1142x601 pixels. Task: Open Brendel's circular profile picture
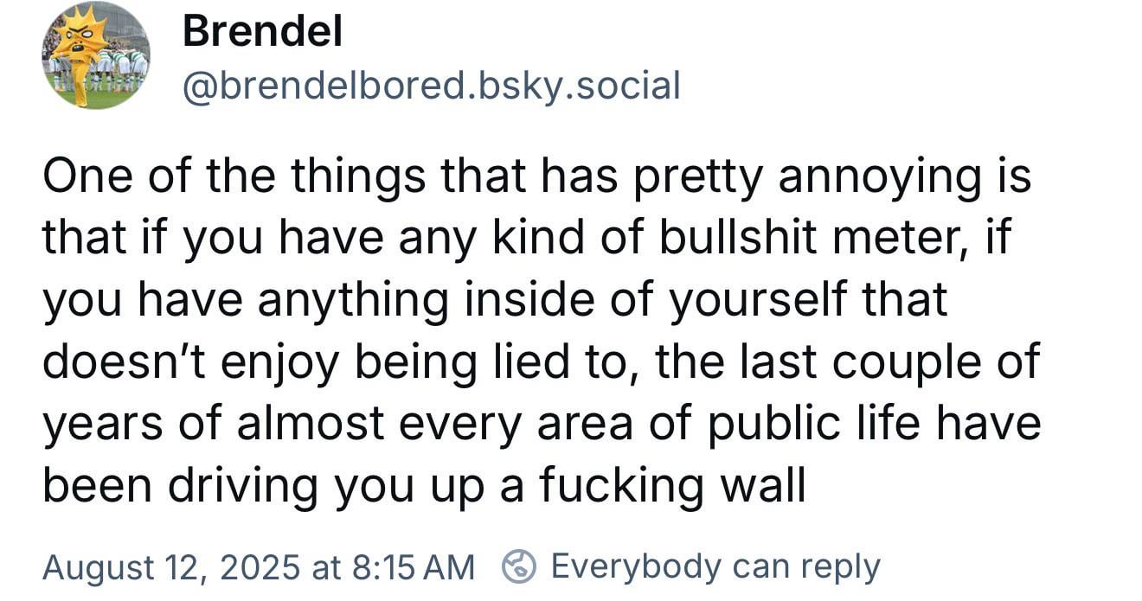96,55
